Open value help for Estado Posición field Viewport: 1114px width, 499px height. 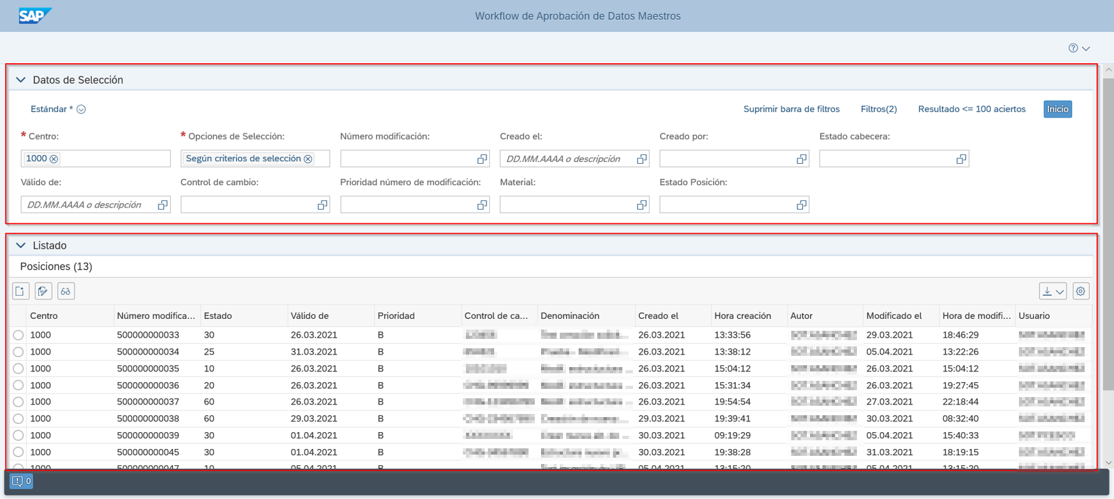[x=801, y=205]
